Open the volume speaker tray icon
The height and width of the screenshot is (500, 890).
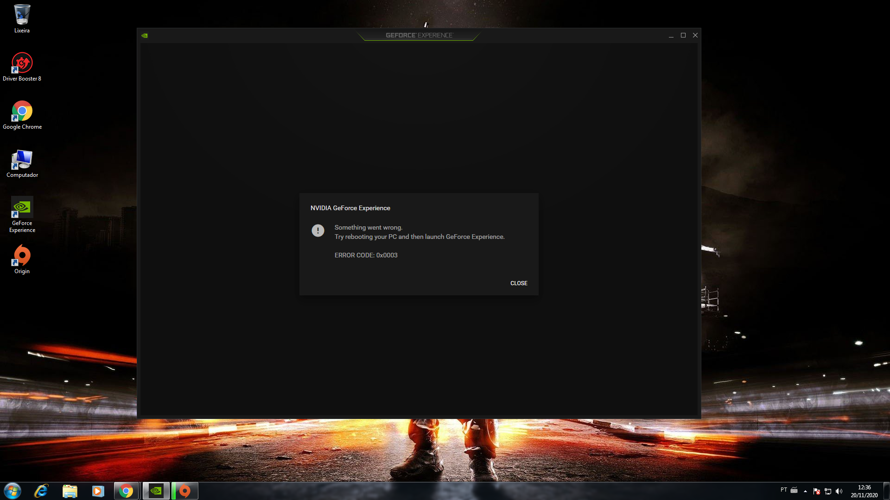839,491
